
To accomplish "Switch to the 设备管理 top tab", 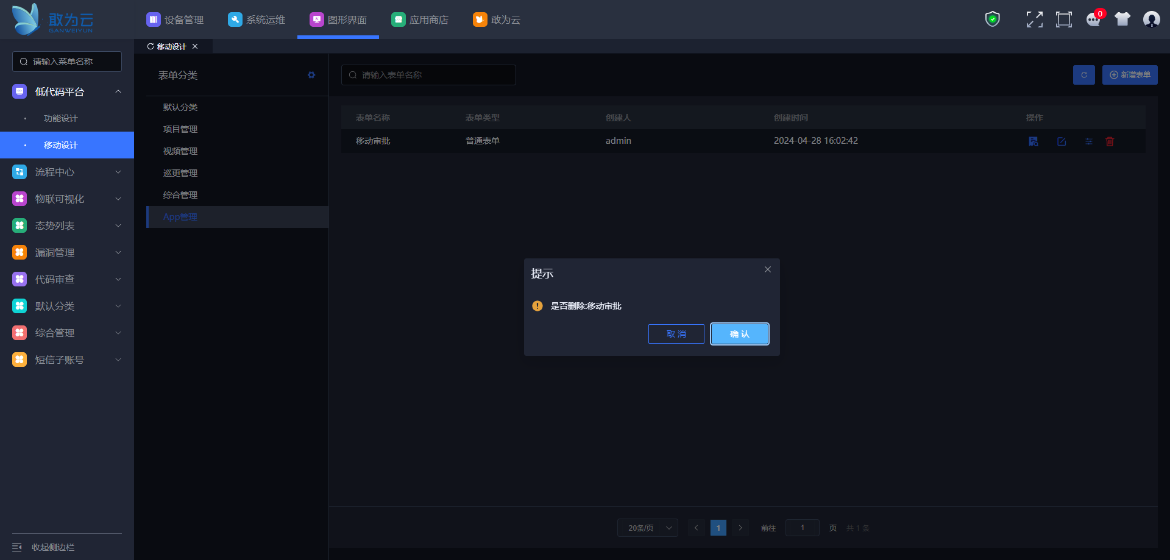I will pyautogui.click(x=175, y=20).
